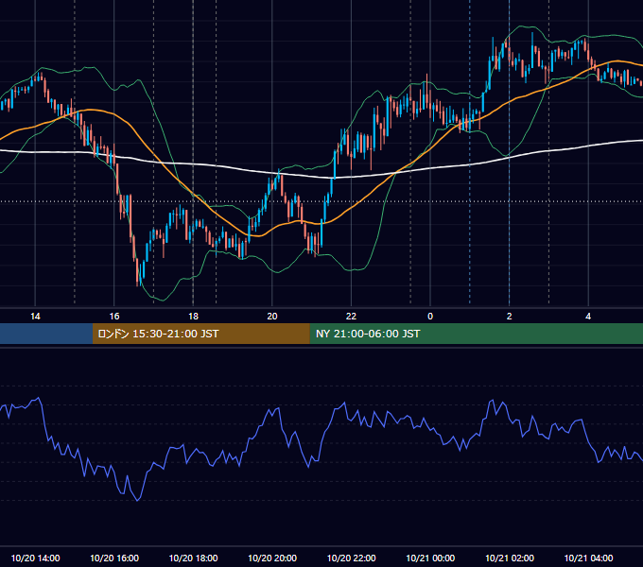Click the 18 hour label on chart axis
This screenshot has height=567, width=643.
[193, 317]
